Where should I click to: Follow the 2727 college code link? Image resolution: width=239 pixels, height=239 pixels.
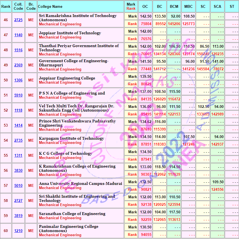18,201
